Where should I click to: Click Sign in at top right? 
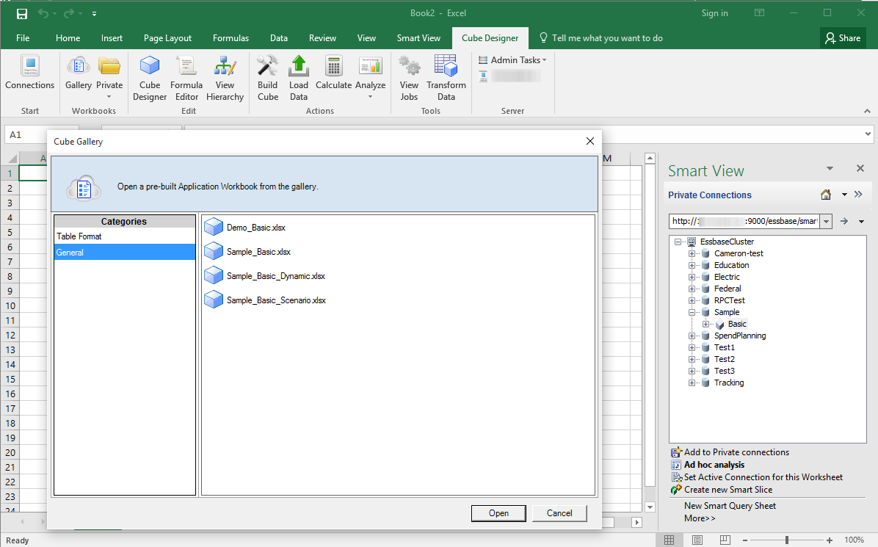pos(714,13)
